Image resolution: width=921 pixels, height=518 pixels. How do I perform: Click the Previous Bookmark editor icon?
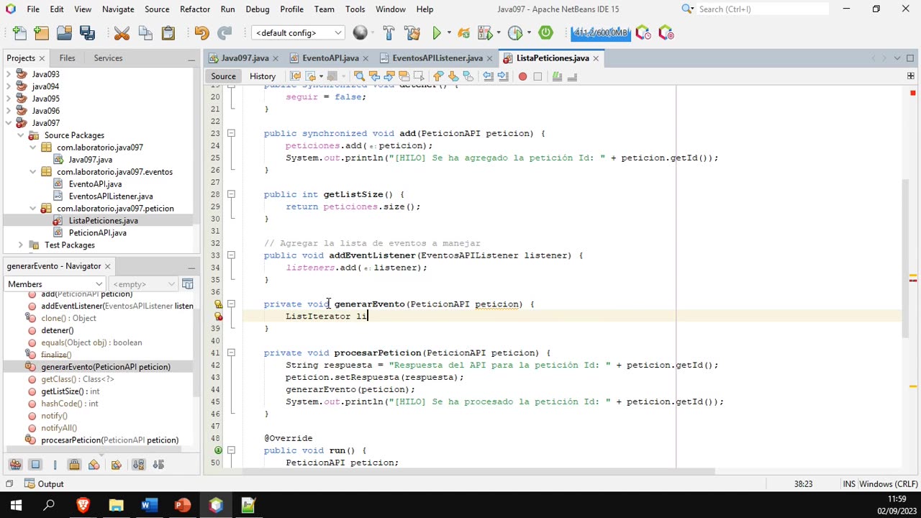(439, 76)
